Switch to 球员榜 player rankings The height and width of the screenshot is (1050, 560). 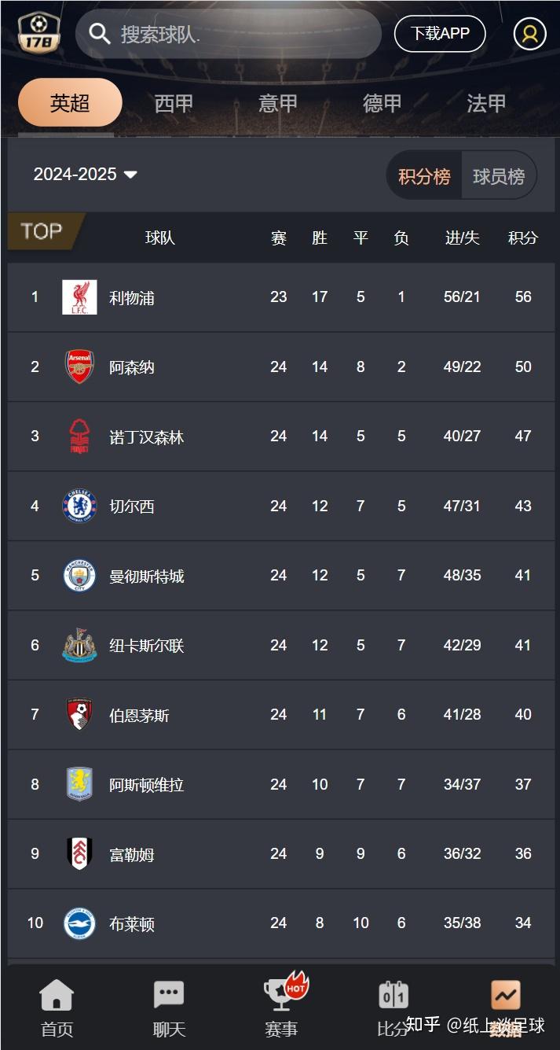pos(499,175)
